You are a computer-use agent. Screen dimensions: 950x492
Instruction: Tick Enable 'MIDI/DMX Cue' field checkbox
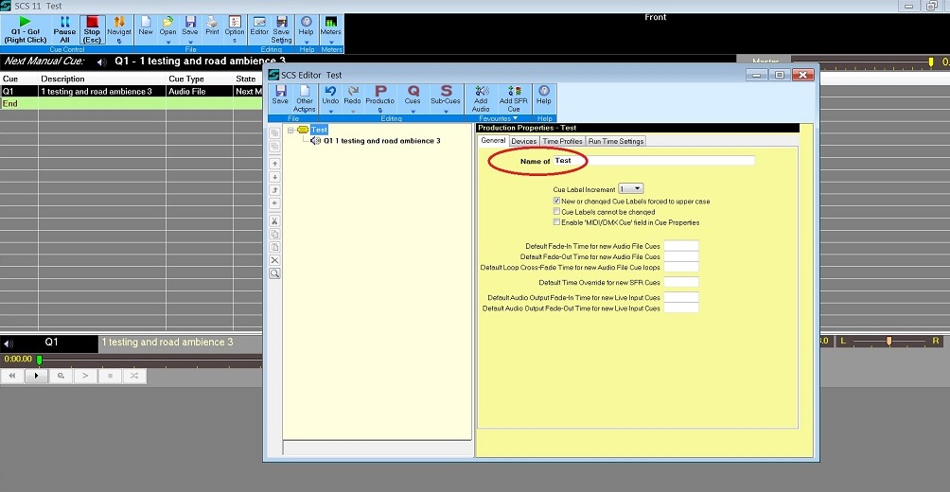coord(556,222)
